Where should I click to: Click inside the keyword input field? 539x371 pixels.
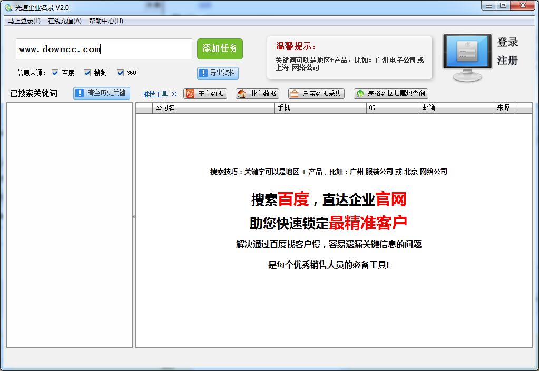[104, 49]
